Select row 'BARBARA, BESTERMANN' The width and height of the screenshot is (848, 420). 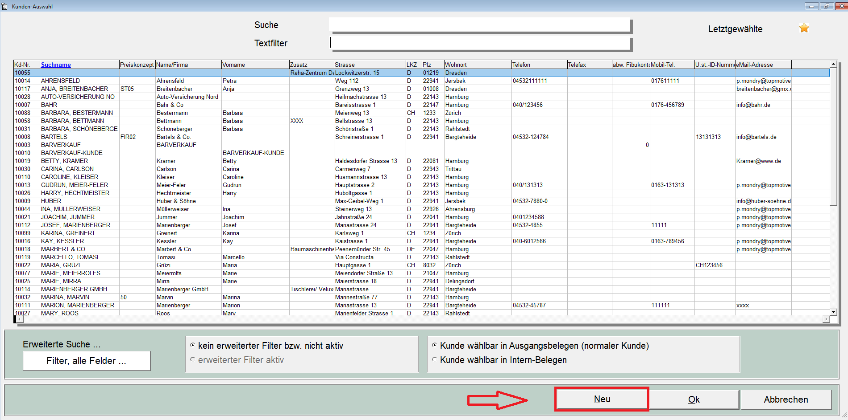(x=422, y=113)
